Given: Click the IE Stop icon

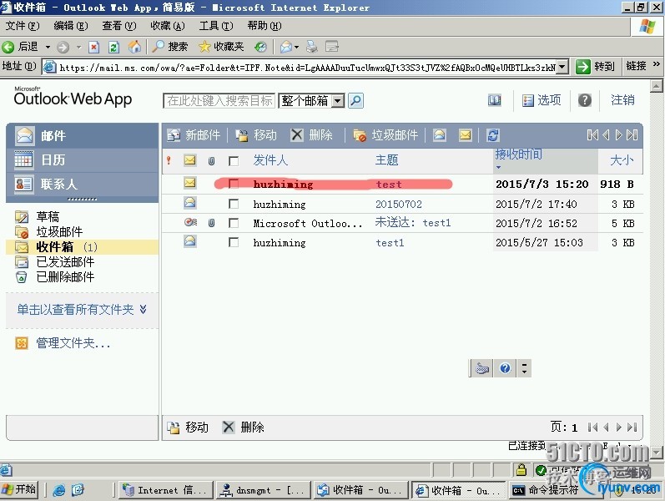Looking at the screenshot, I should tap(93, 47).
